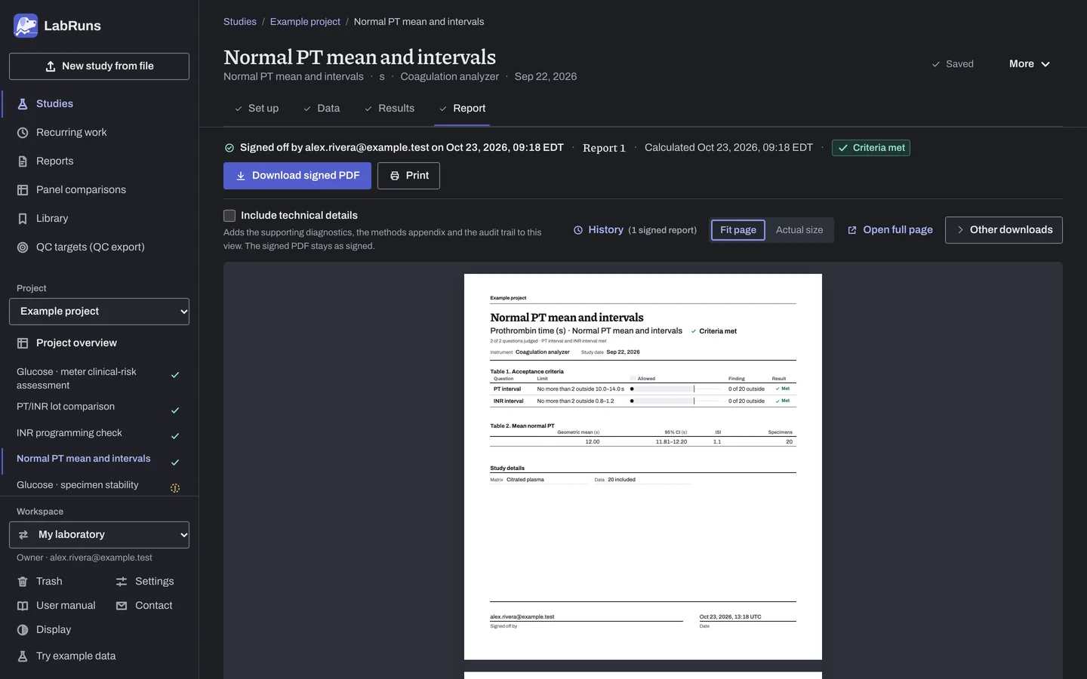Open INR programming check study
This screenshot has height=679, width=1087.
99,433
